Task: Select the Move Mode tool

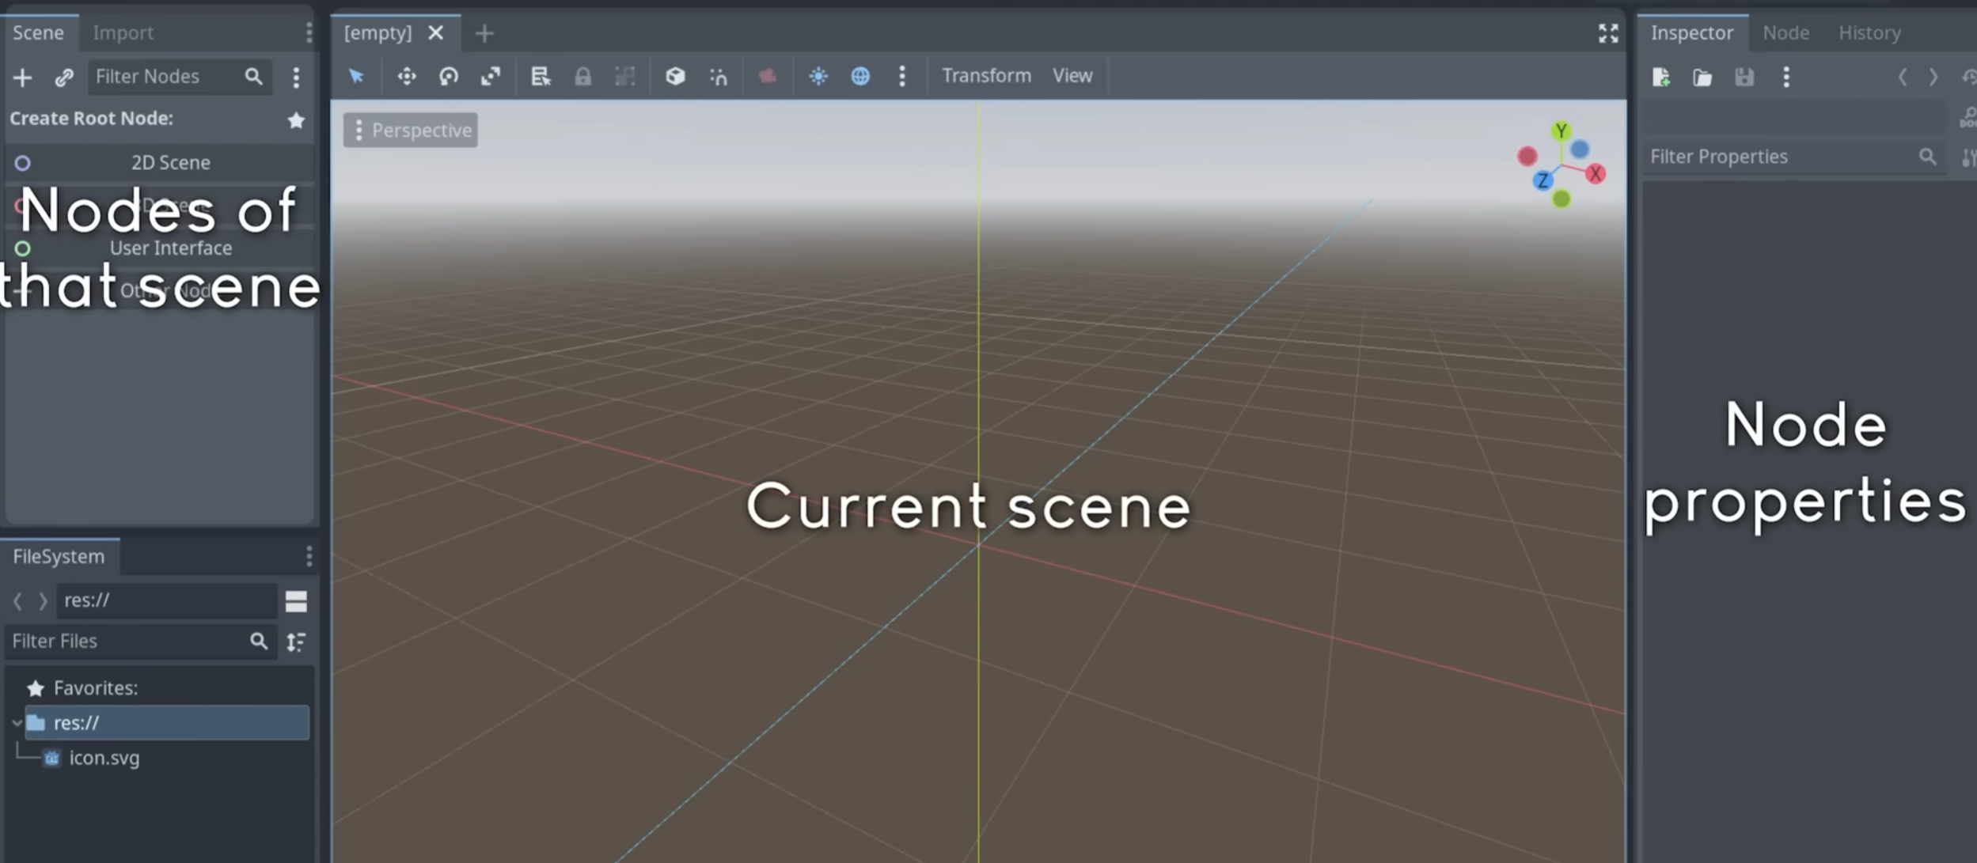Action: coord(406,76)
